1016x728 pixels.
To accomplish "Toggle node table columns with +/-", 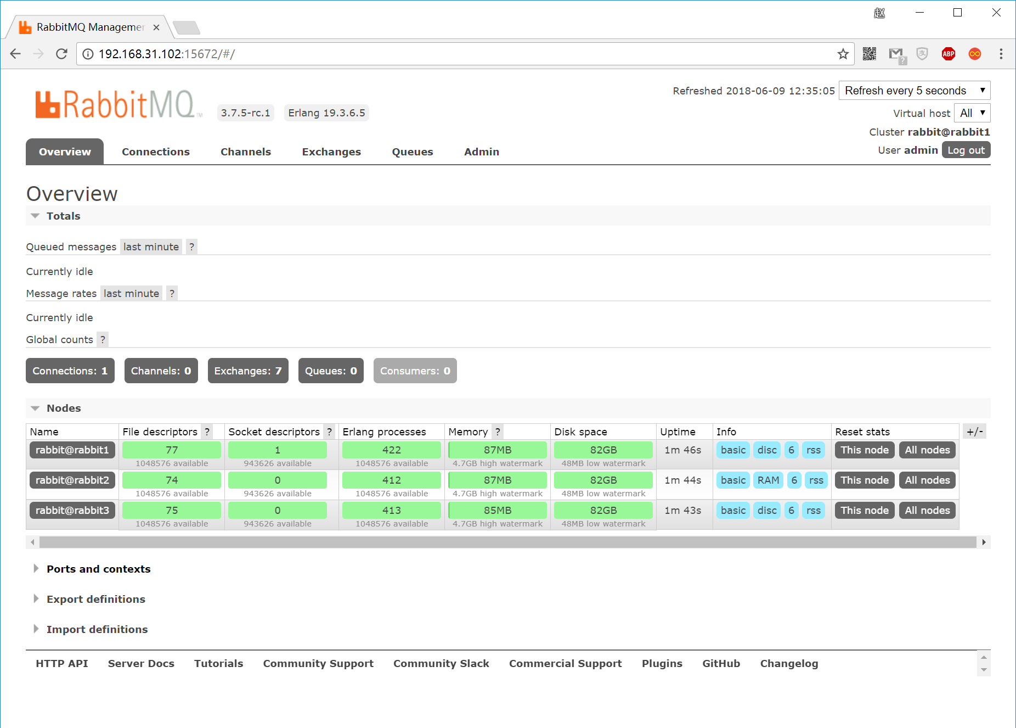I will click(975, 432).
